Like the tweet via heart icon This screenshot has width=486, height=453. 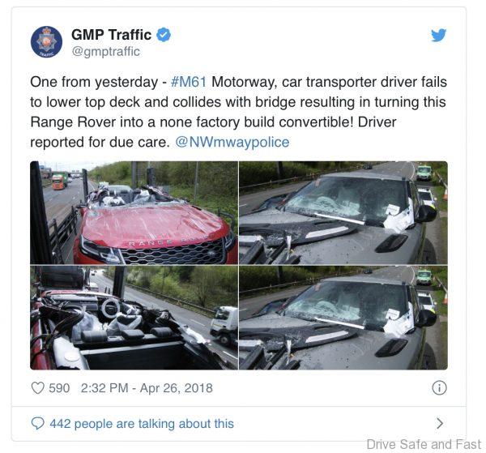pos(38,388)
